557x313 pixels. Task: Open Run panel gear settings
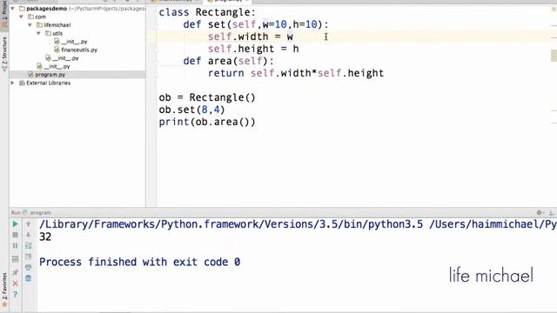540,212
